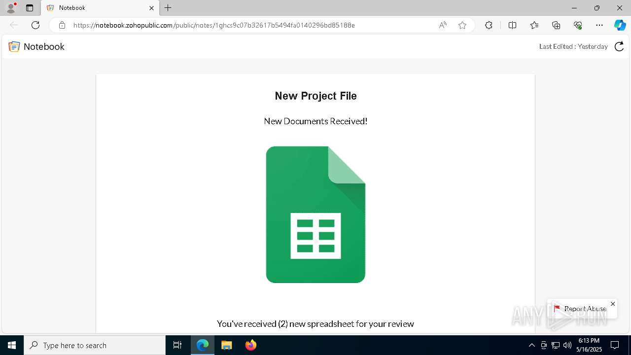Reload the note with the refresh arrow

[x=619, y=46]
